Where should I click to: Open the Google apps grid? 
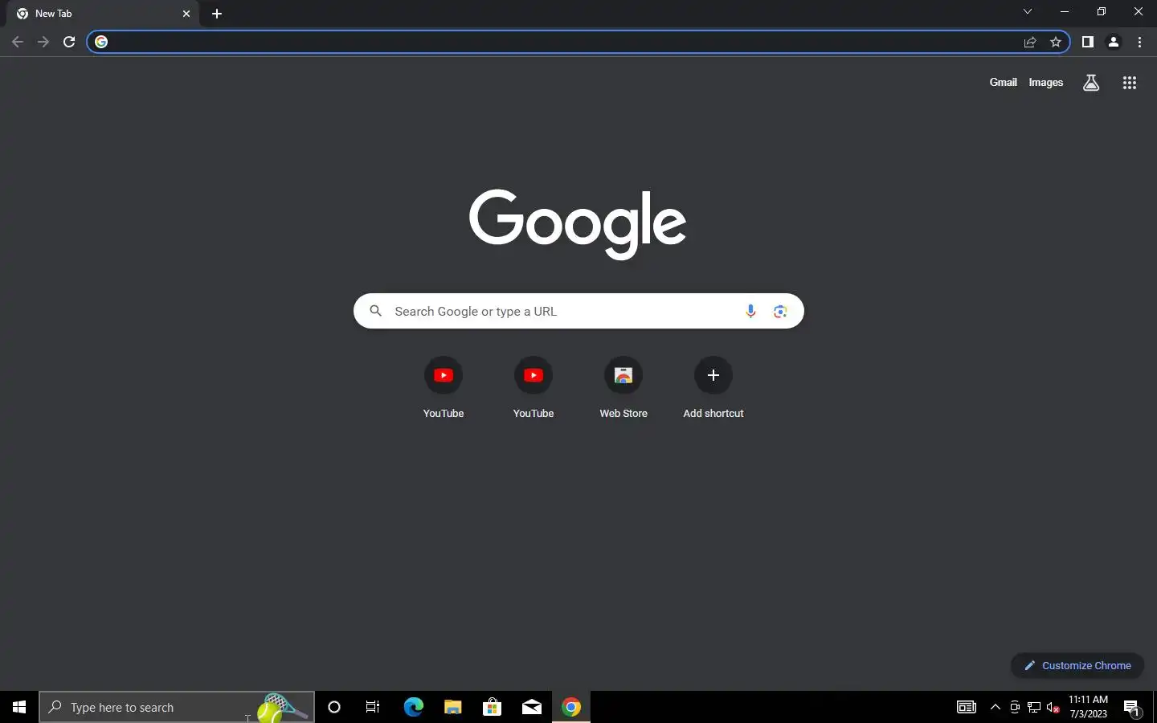pos(1129,82)
